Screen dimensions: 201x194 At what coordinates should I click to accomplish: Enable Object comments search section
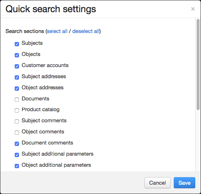click(x=17, y=133)
